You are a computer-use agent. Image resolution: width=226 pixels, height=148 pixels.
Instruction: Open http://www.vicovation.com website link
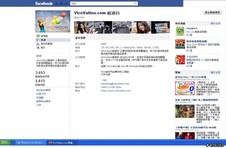click(x=115, y=91)
